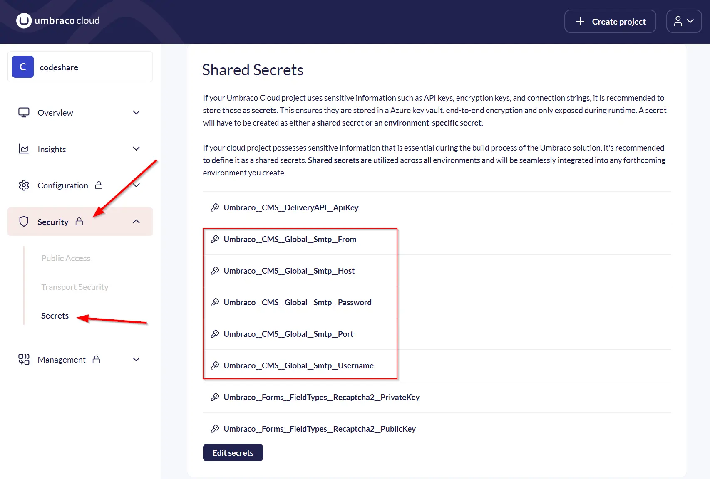The height and width of the screenshot is (479, 710).
Task: Click the Create project button
Action: (610, 21)
